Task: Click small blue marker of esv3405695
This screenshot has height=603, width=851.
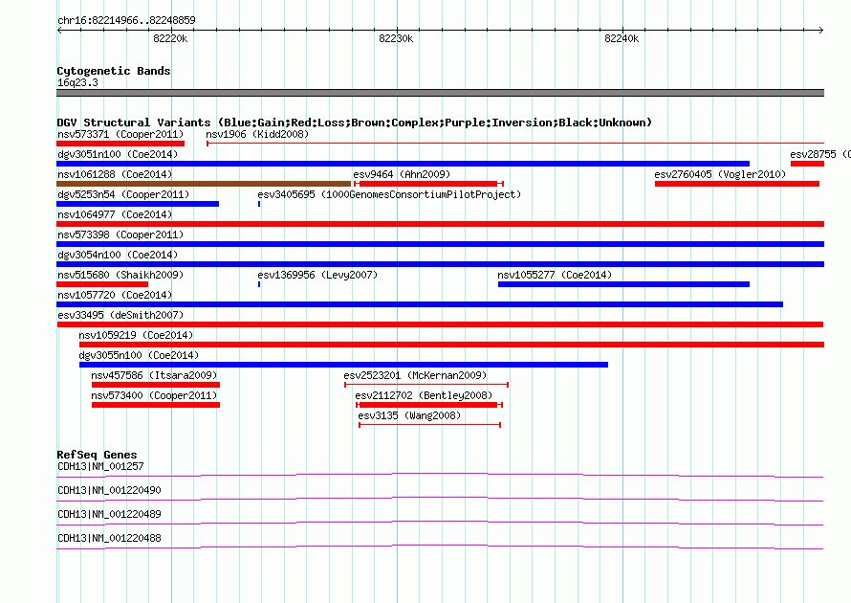Action: coord(259,204)
